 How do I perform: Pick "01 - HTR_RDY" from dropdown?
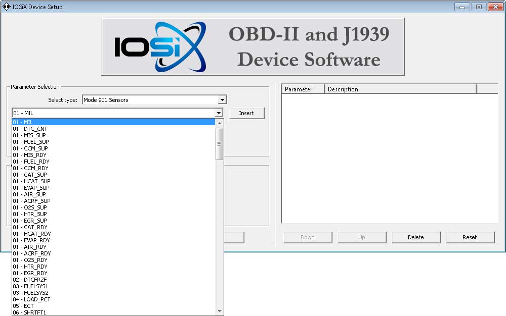tap(113, 267)
